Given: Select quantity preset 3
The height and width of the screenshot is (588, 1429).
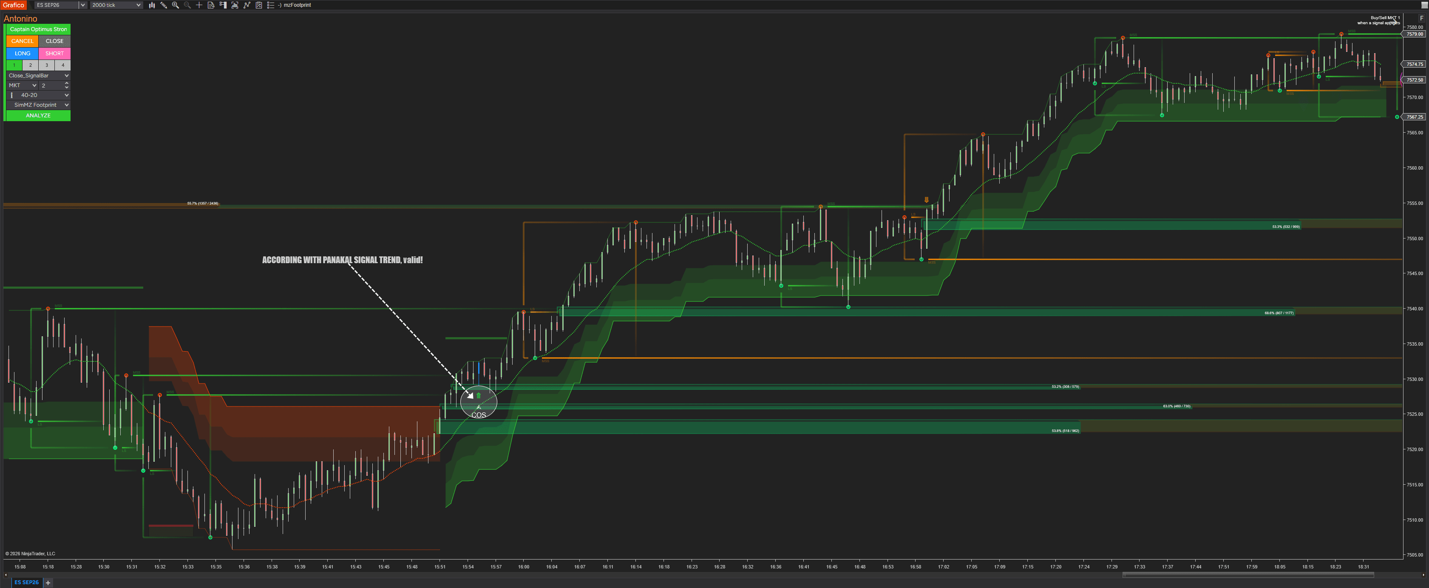Looking at the screenshot, I should (47, 65).
